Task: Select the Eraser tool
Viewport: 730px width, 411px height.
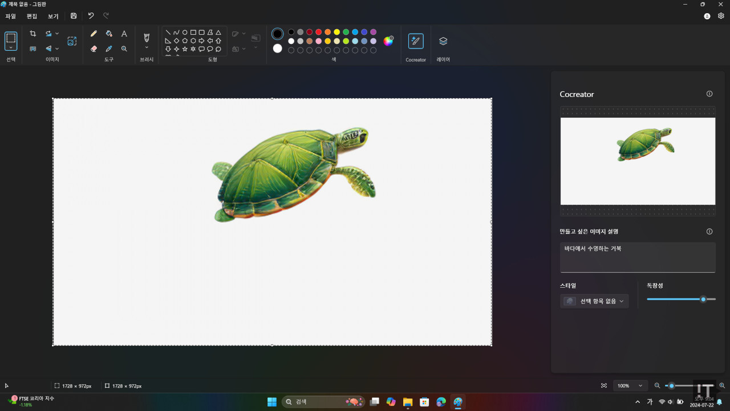Action: pyautogui.click(x=94, y=49)
